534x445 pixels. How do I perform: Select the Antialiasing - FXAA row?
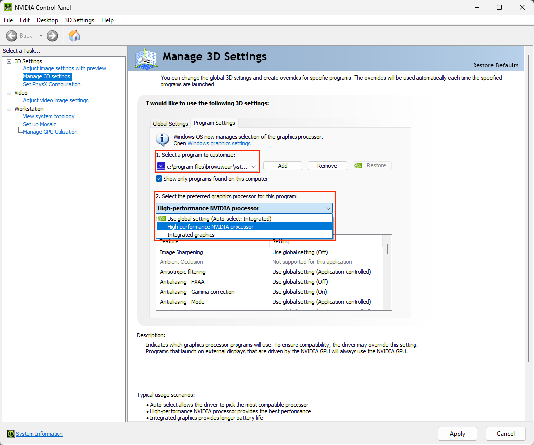click(269, 282)
